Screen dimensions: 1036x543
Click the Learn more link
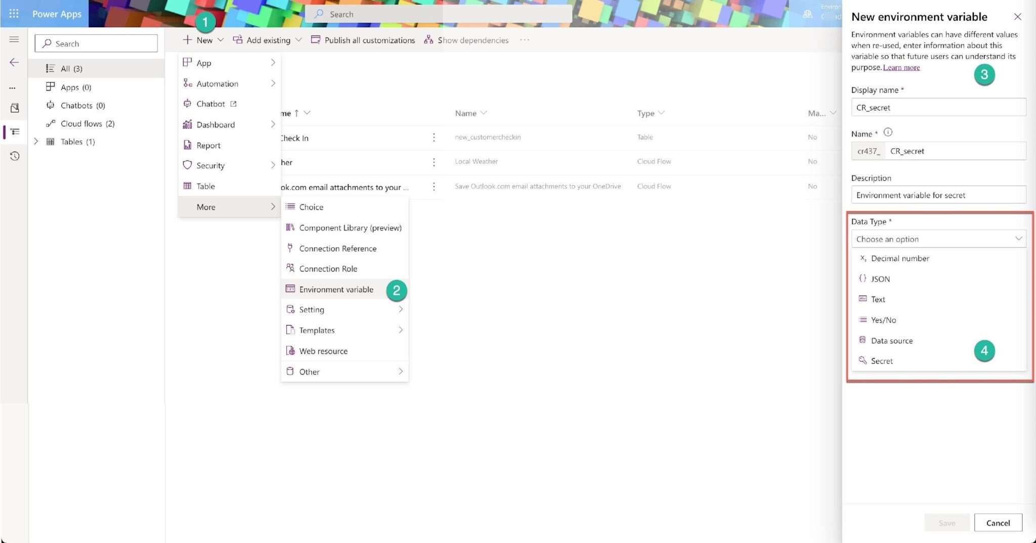click(901, 68)
